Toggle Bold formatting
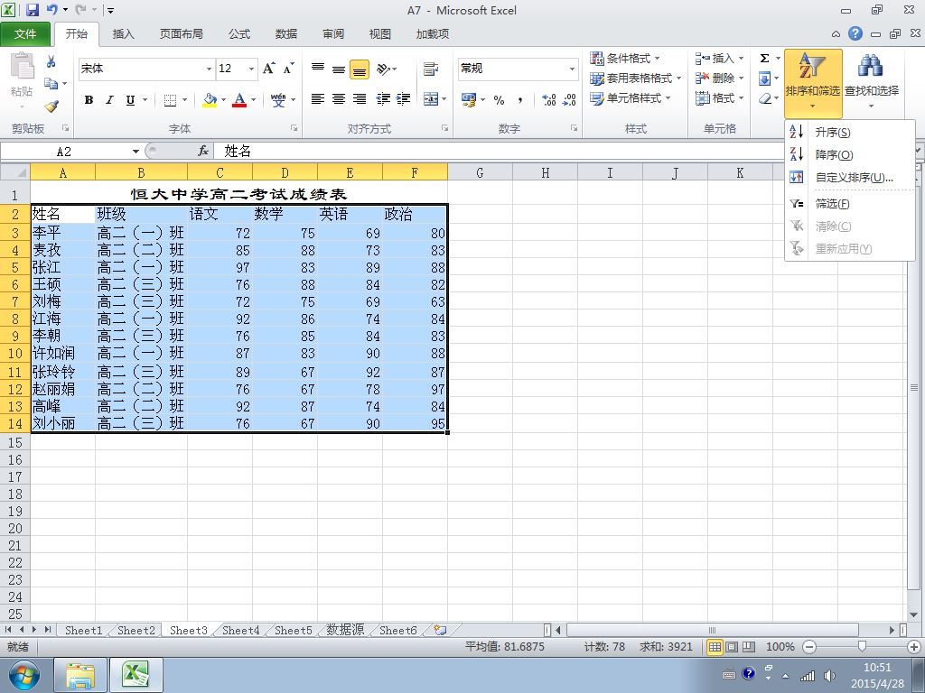 coord(89,100)
